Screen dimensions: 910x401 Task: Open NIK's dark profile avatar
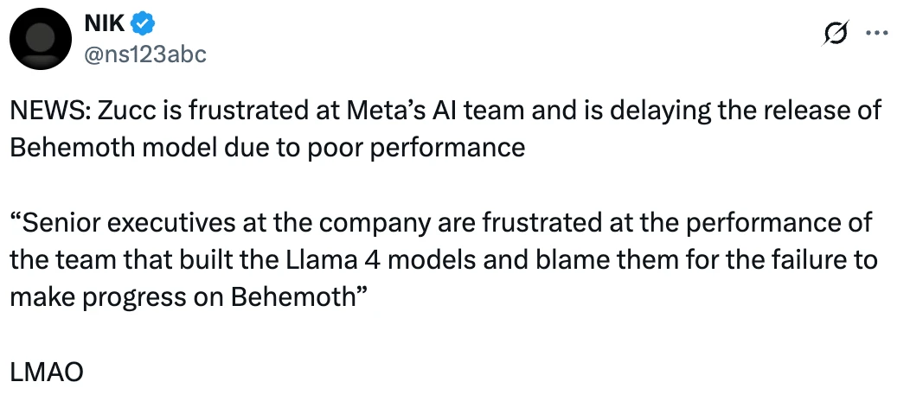tap(41, 39)
